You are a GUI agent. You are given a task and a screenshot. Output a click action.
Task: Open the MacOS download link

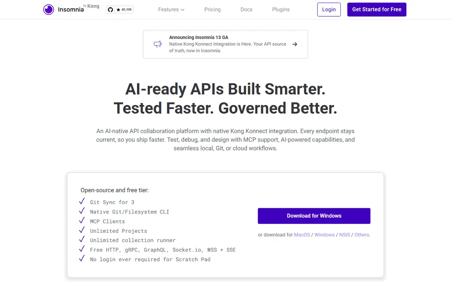pos(302,235)
